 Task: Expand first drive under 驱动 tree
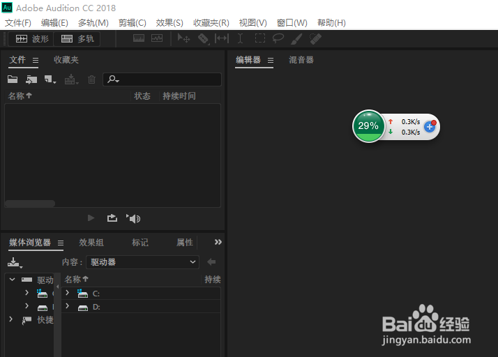27,293
